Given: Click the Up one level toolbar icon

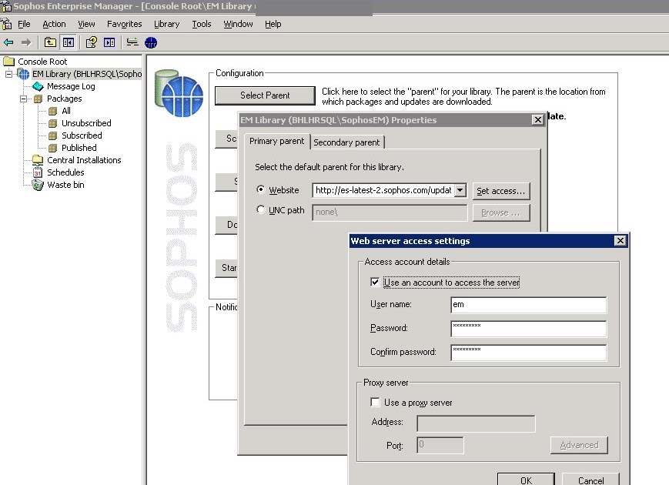Looking at the screenshot, I should (x=50, y=42).
